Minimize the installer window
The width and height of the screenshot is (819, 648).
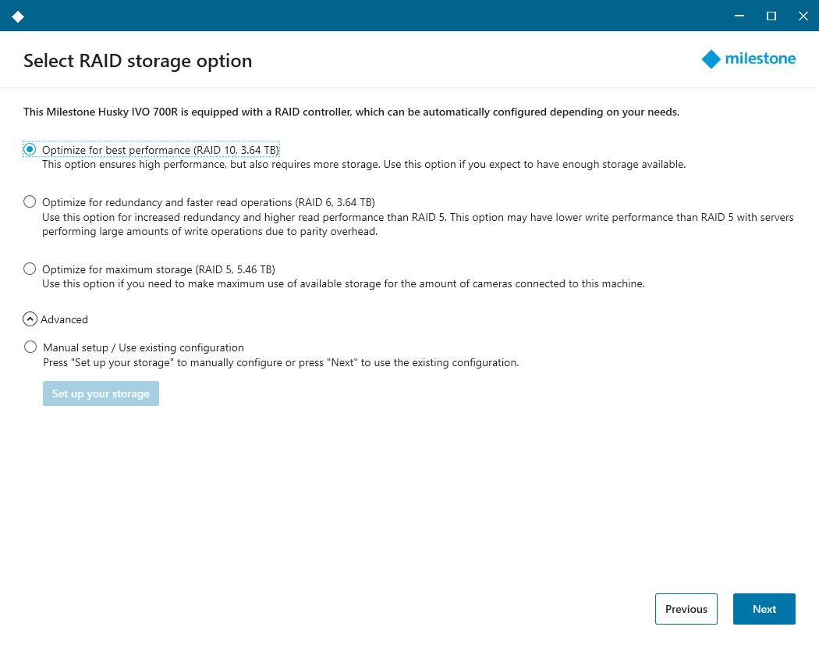coord(739,16)
